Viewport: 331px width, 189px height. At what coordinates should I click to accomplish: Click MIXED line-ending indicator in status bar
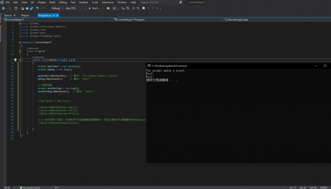pyautogui.click(x=323, y=187)
